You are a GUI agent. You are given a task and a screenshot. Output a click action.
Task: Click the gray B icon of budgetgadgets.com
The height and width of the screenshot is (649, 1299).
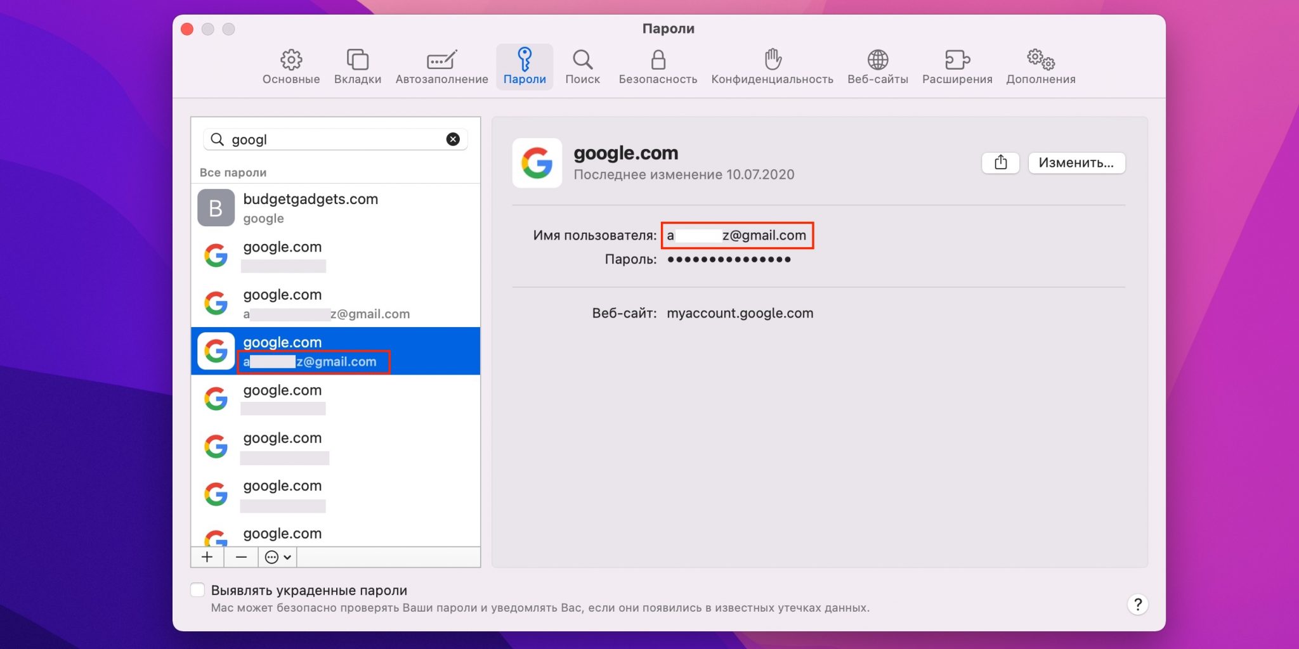pyautogui.click(x=216, y=208)
